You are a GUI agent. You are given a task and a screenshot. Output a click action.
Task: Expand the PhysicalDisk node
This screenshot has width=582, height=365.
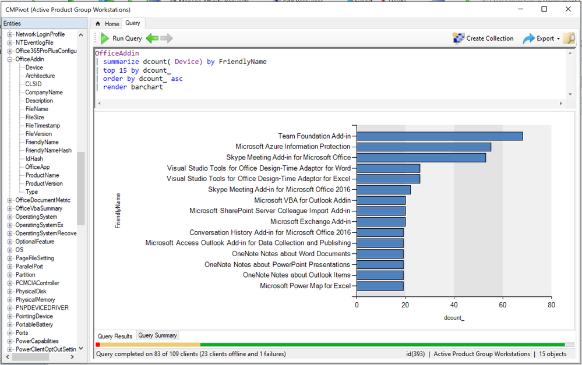pyautogui.click(x=10, y=292)
